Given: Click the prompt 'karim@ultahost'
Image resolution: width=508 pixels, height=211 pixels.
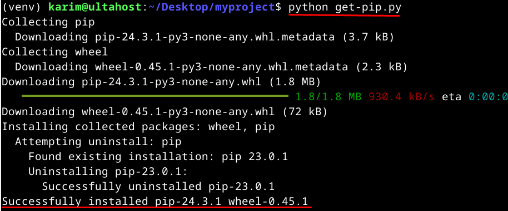Looking at the screenshot, I should [95, 8].
